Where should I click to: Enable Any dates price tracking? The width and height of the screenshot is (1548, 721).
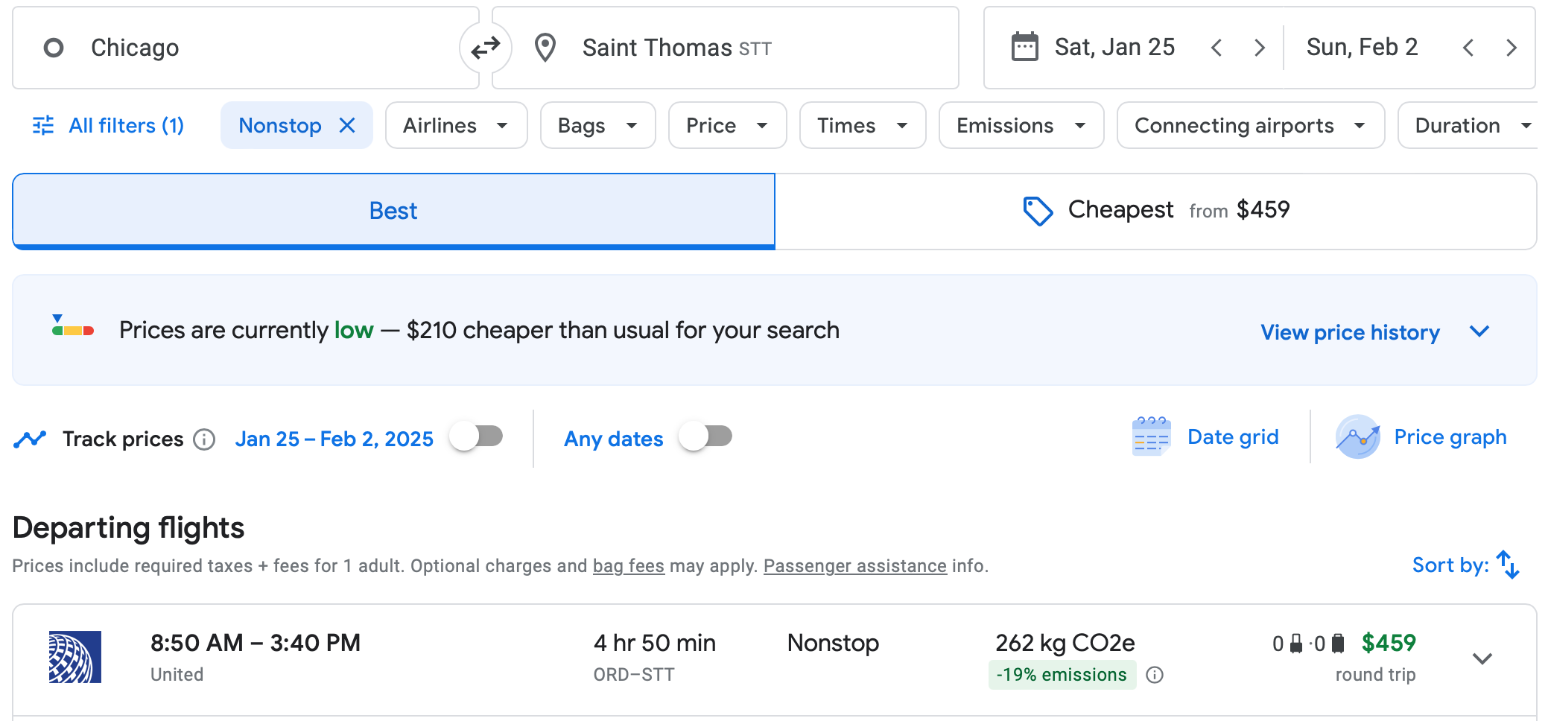pyautogui.click(x=705, y=436)
